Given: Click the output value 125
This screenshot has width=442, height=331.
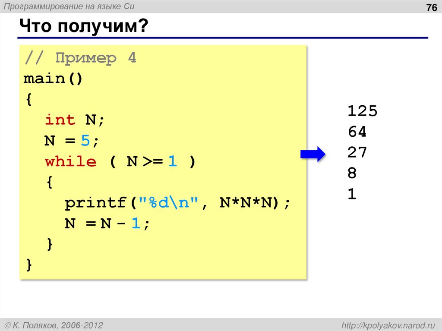Looking at the screenshot, I should 362,111.
